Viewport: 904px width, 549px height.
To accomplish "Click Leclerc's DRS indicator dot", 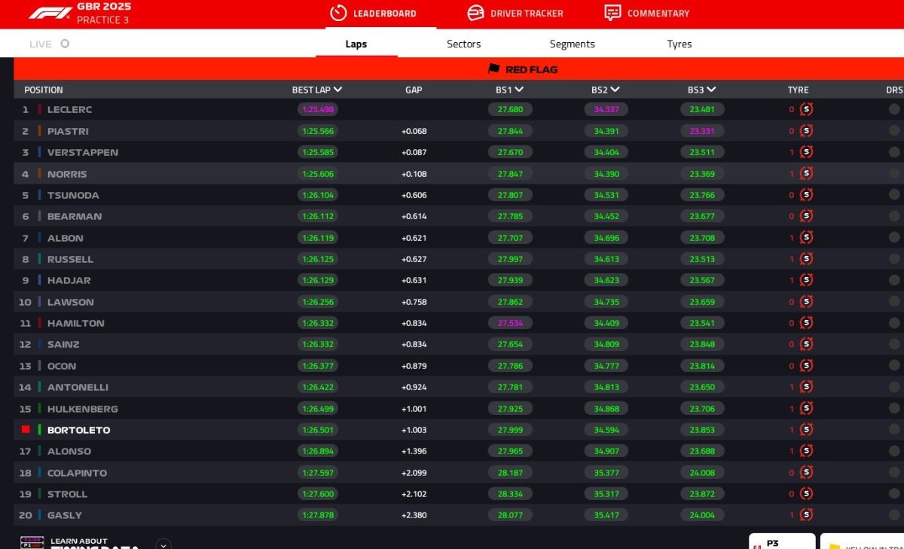I will [894, 109].
